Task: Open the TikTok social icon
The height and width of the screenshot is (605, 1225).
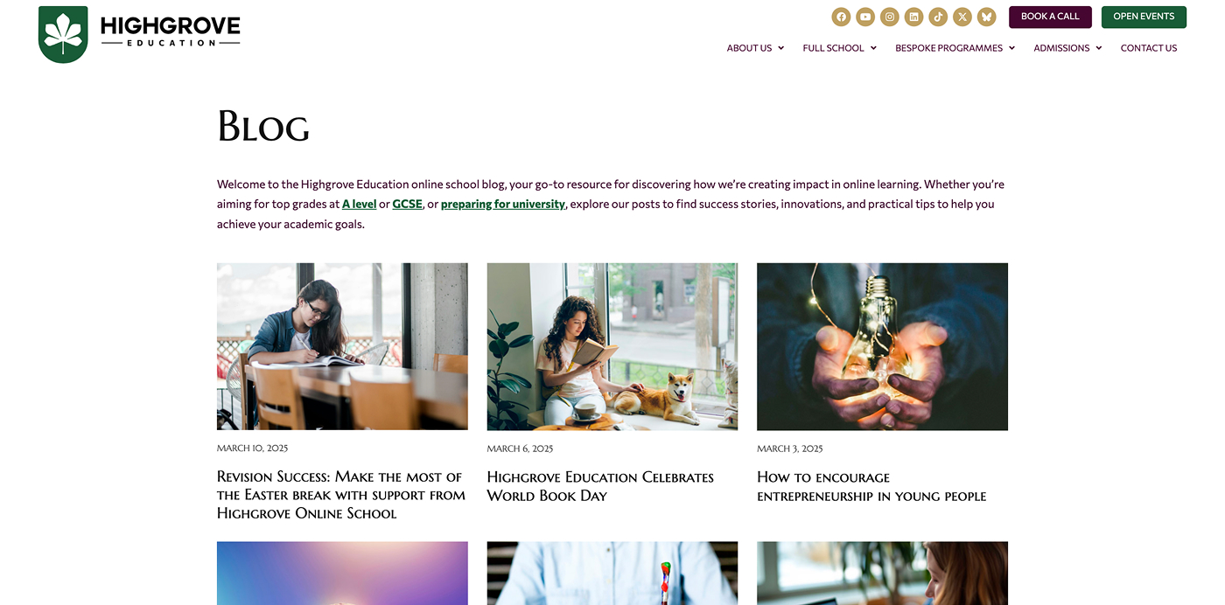Action: 938,17
